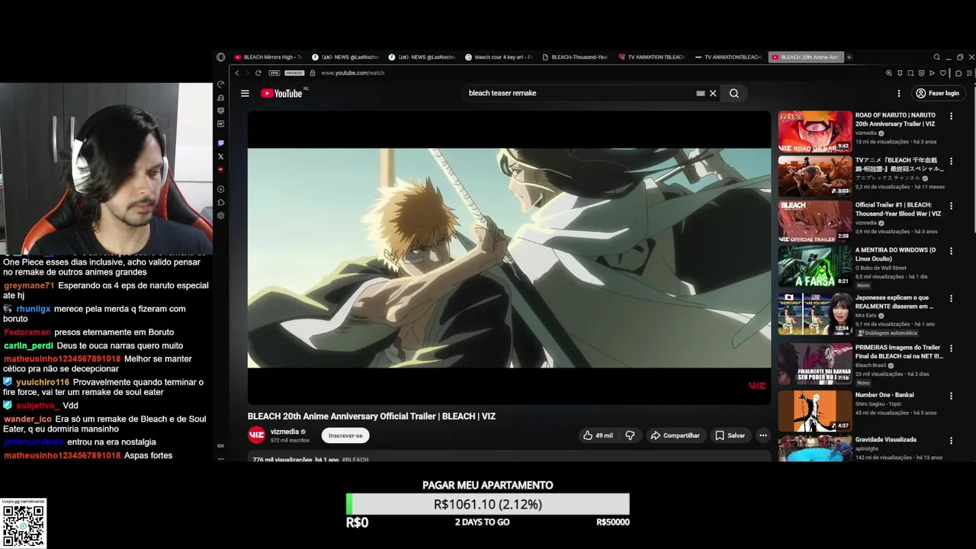Open the vizmedia channel name link

pyautogui.click(x=284, y=432)
